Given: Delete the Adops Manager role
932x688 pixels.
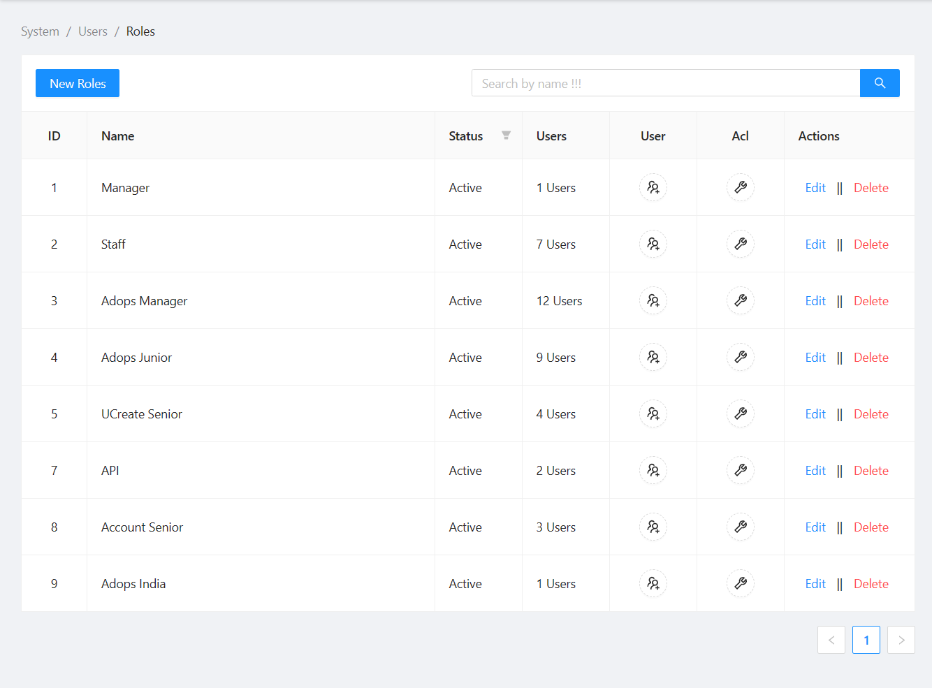Looking at the screenshot, I should 871,301.
